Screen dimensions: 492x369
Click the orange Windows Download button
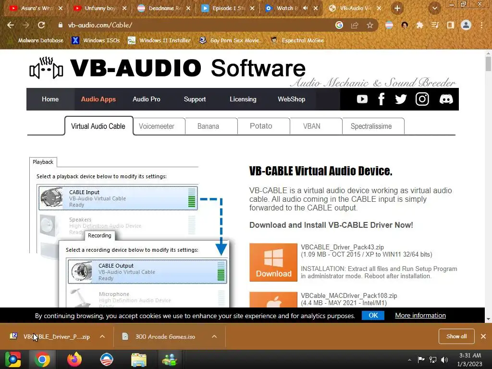[x=273, y=262]
